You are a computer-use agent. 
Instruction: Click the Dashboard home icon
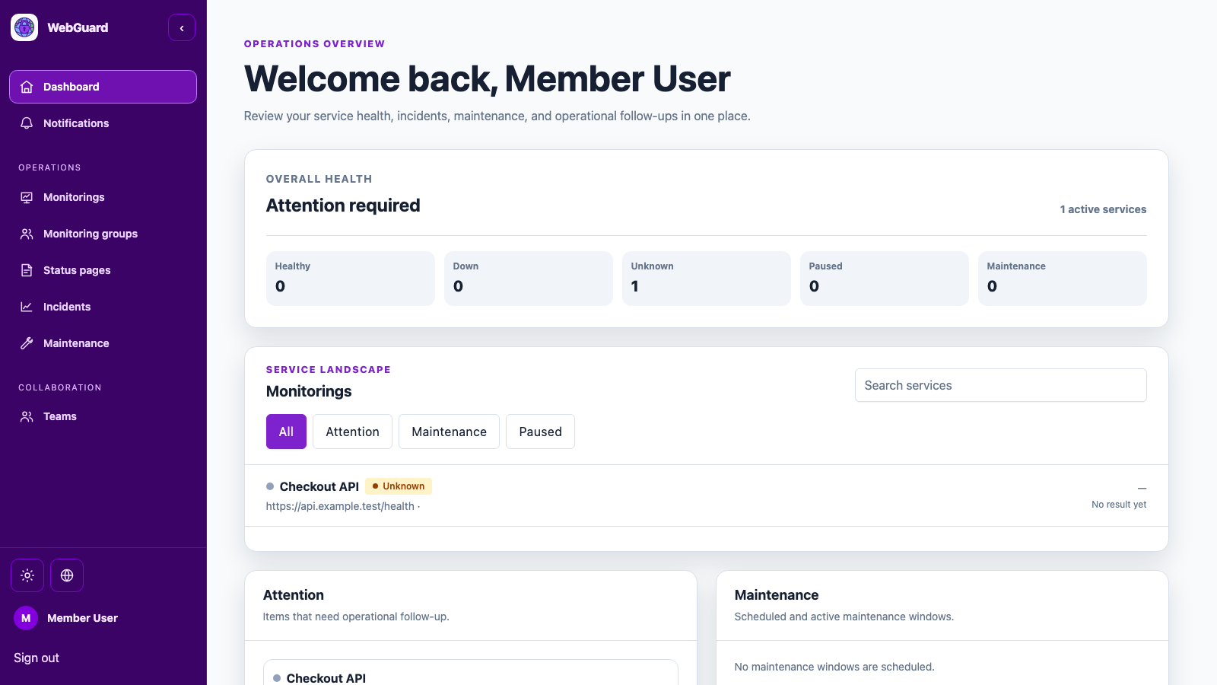coord(27,87)
